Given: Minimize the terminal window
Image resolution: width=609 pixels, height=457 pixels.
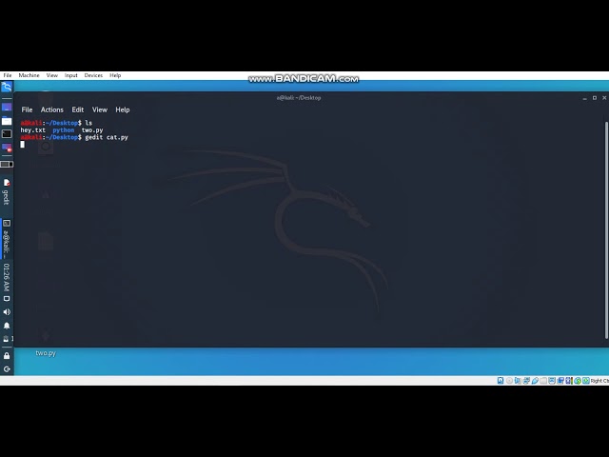Looking at the screenshot, I should pyautogui.click(x=584, y=98).
